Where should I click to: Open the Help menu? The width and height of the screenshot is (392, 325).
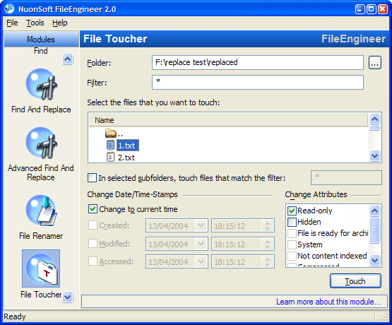pos(60,23)
